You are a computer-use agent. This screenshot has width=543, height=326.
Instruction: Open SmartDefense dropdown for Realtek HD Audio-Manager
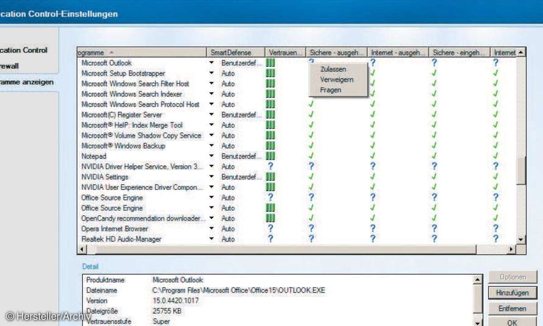click(x=212, y=239)
